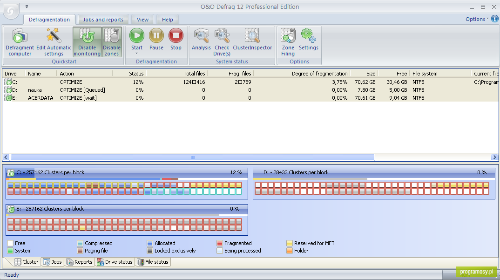This screenshot has width=500, height=280.
Task: Switch to the Jobs bottom tab
Action: pyautogui.click(x=53, y=262)
